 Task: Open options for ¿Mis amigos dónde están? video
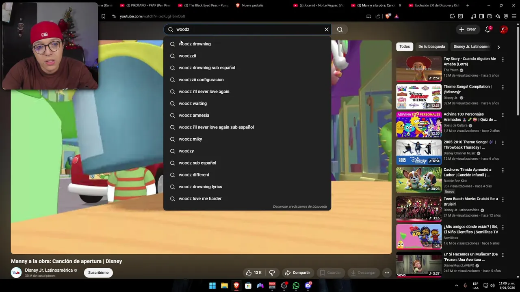click(x=503, y=227)
